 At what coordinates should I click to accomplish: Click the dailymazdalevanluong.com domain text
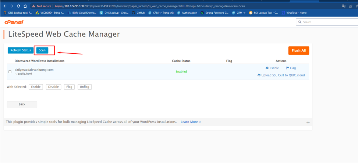click(x=34, y=70)
